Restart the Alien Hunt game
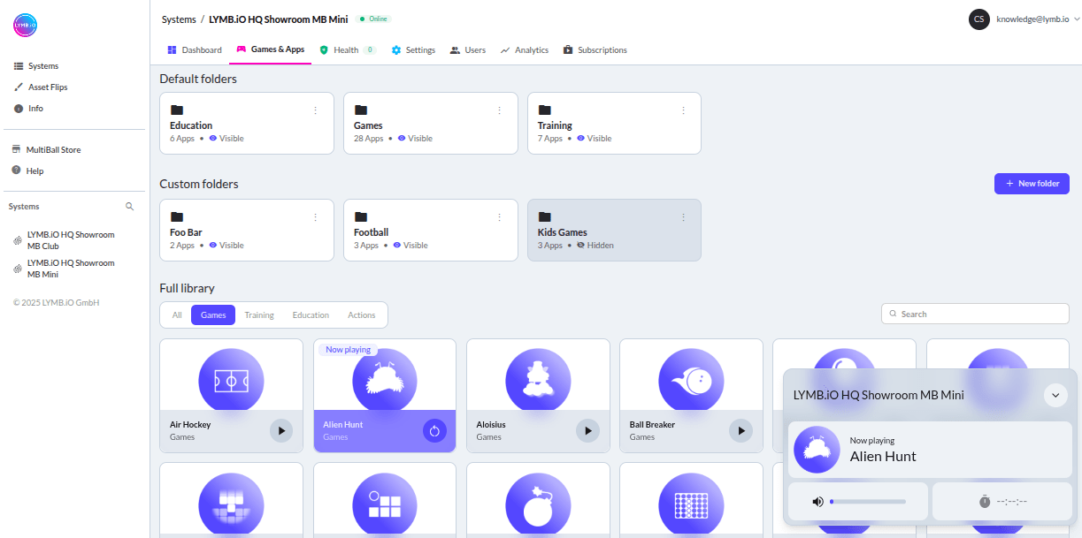 pos(434,431)
